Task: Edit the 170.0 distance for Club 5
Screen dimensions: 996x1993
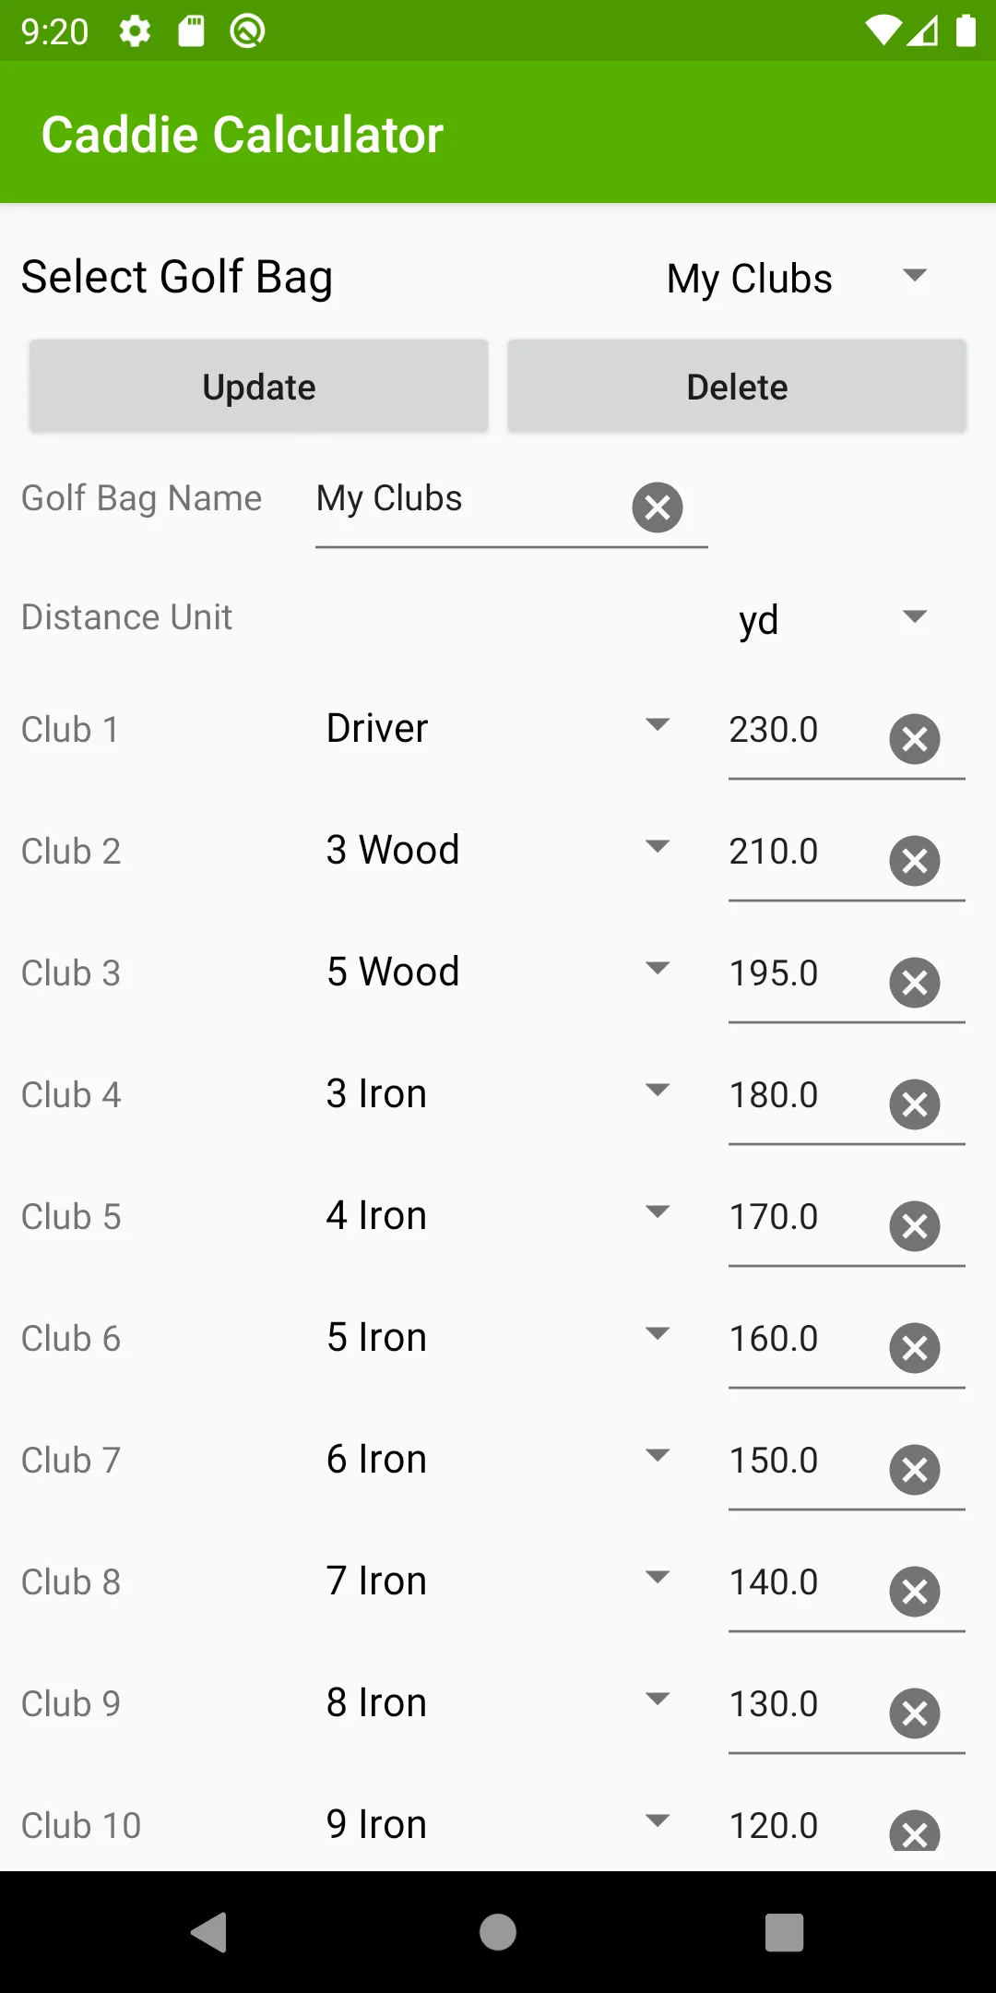Action: (x=802, y=1217)
